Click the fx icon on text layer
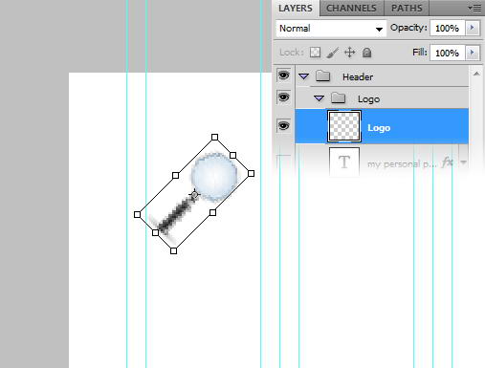Screen dimensions: 485x368 coord(448,162)
